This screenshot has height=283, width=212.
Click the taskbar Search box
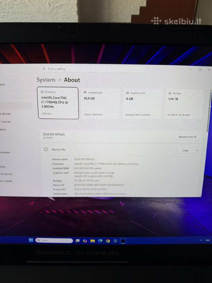(x=54, y=241)
